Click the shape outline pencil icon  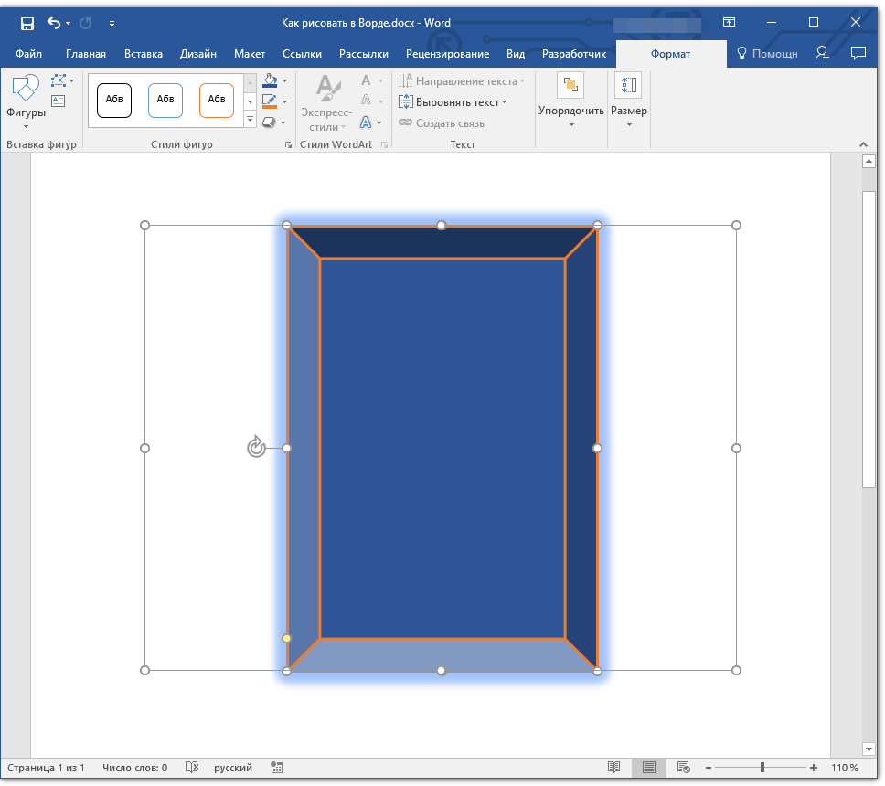270,101
